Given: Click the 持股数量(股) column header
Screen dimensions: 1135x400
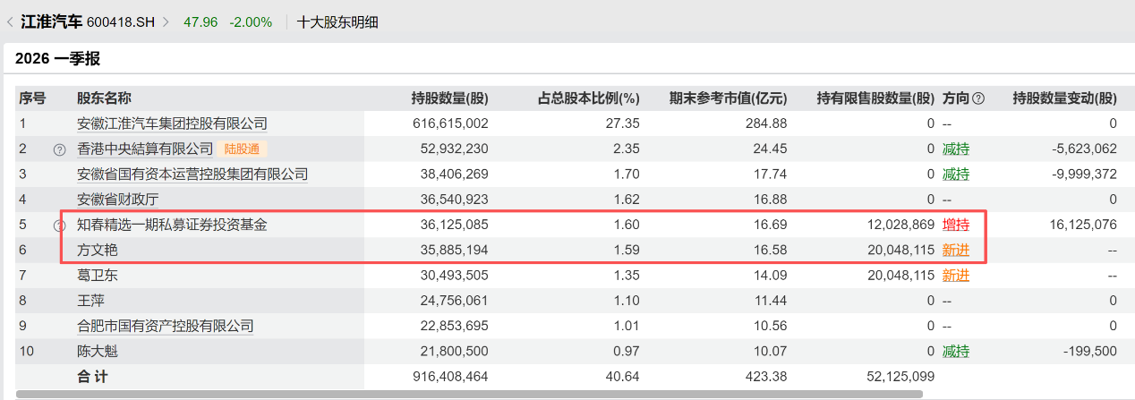Looking at the screenshot, I should pyautogui.click(x=449, y=98).
